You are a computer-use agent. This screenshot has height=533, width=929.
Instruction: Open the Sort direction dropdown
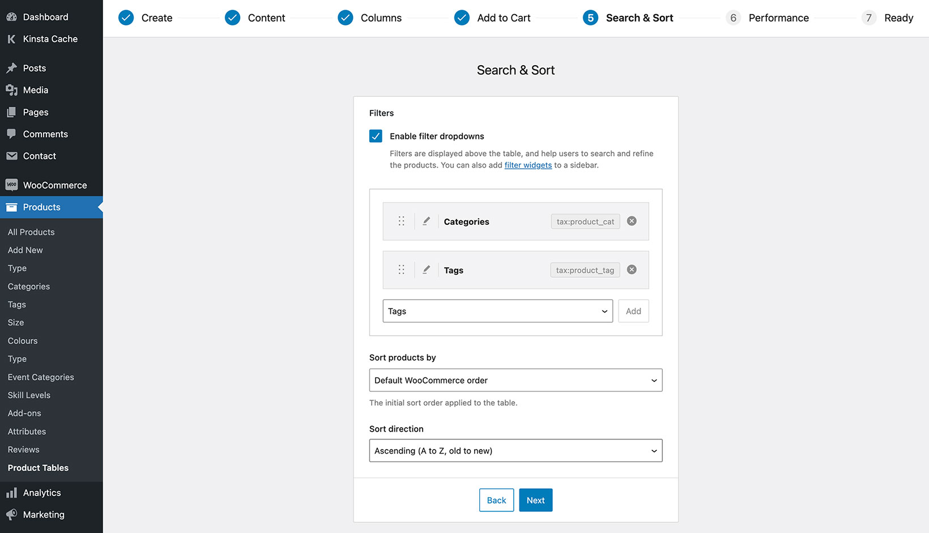tap(515, 450)
